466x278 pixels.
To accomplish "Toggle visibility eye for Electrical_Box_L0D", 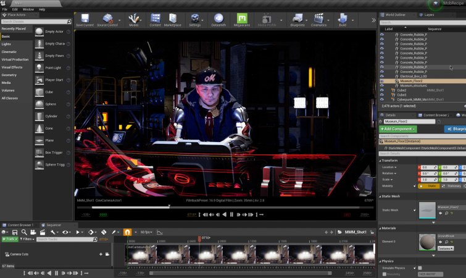I will click(x=381, y=76).
